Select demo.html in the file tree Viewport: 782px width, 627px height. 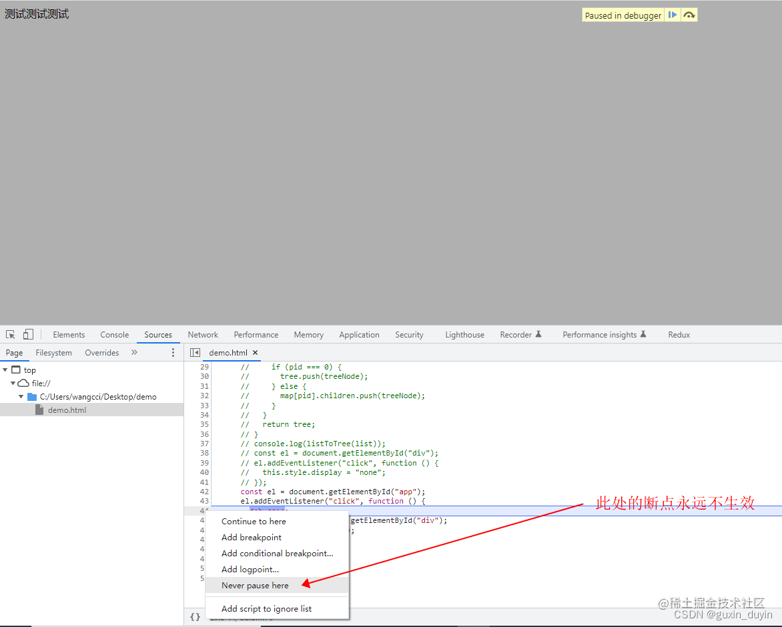(92, 410)
